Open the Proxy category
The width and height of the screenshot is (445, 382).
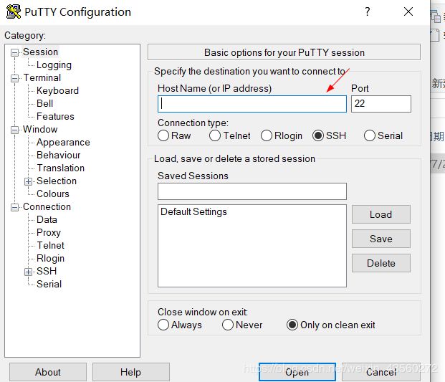point(49,233)
